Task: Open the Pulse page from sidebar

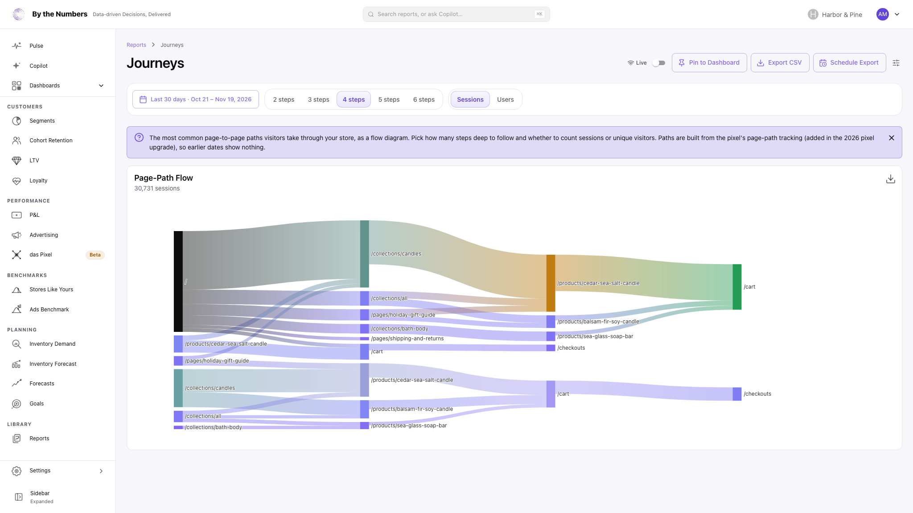Action: click(x=58, y=46)
